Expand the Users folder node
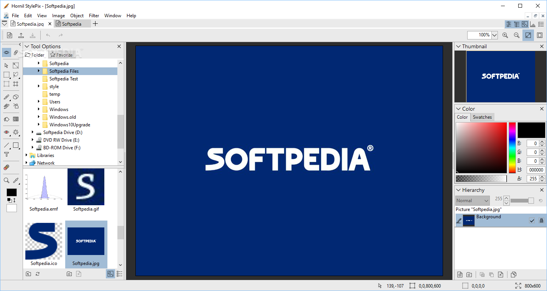 39,101
